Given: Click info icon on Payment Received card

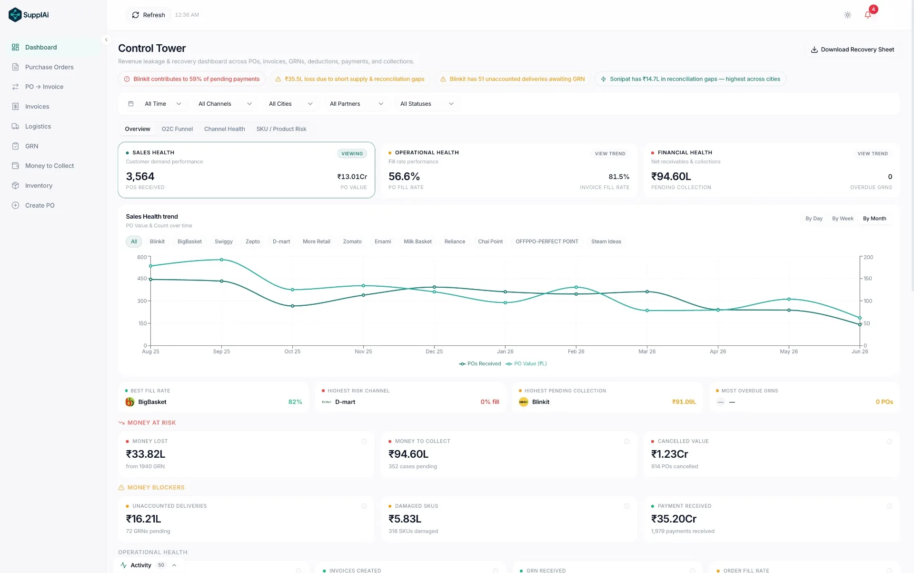Looking at the screenshot, I should pos(889,506).
